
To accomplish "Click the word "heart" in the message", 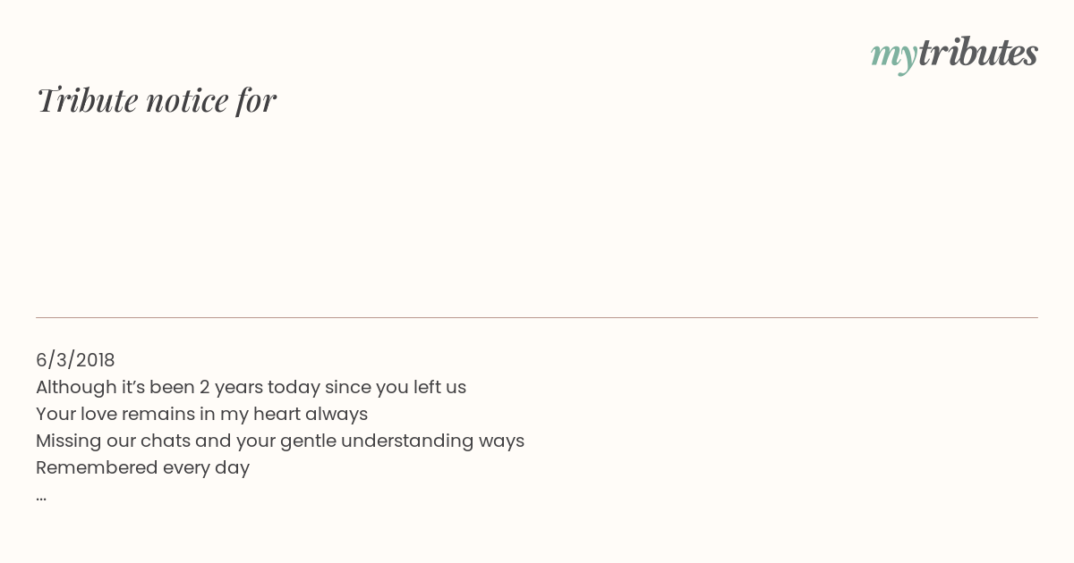I will pos(277,414).
